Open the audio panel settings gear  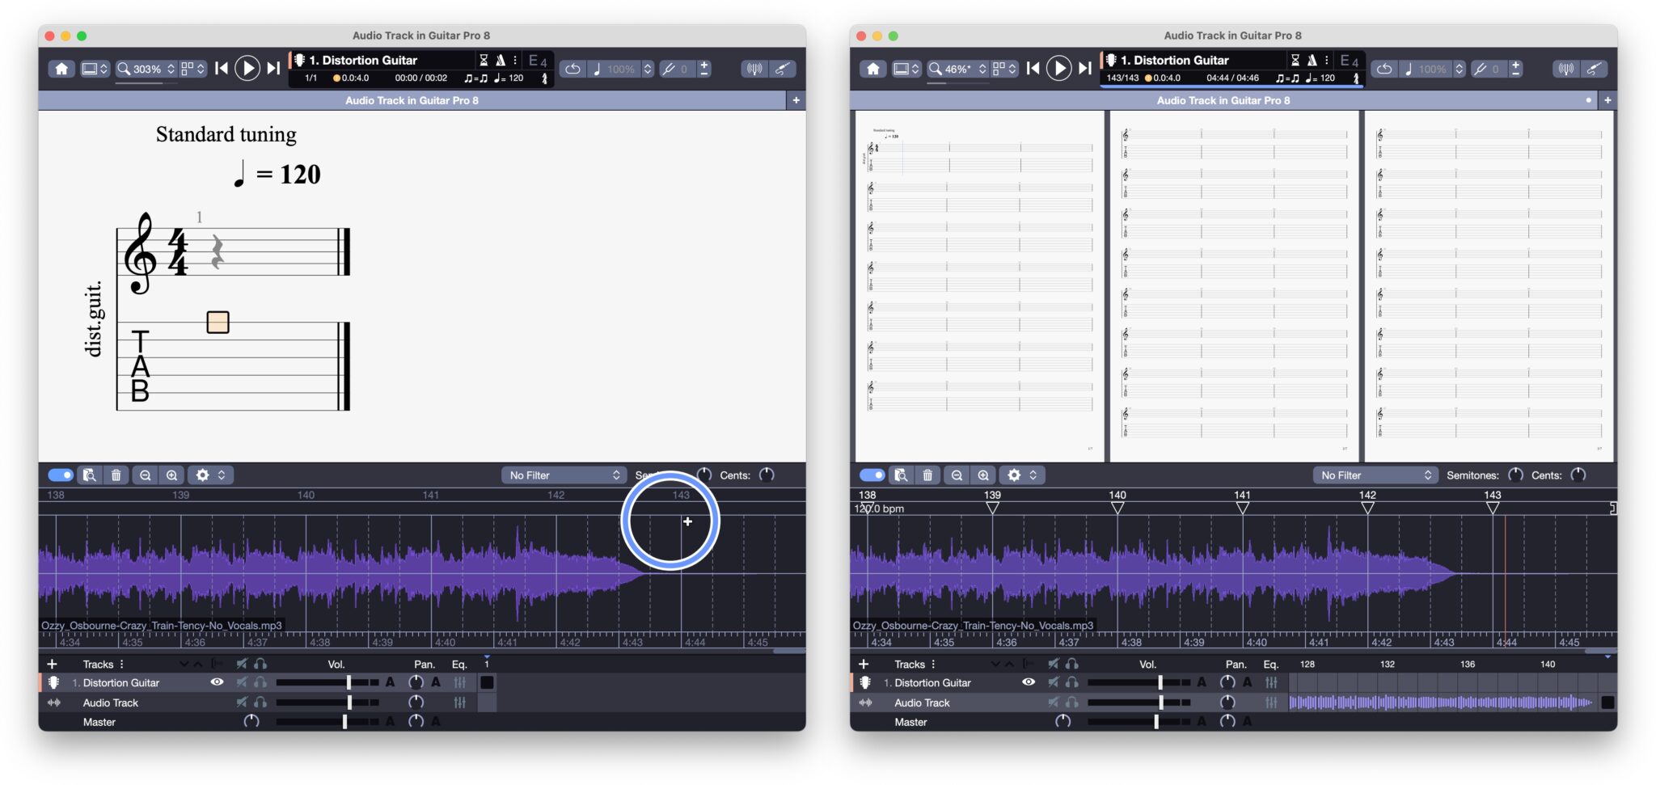[x=202, y=475]
